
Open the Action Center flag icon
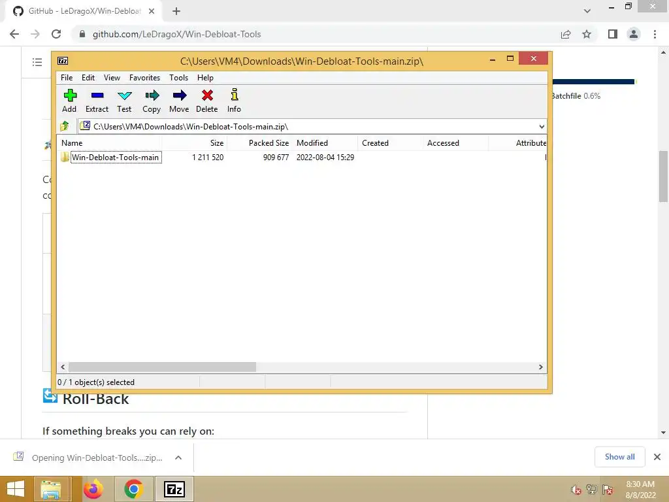pyautogui.click(x=608, y=490)
